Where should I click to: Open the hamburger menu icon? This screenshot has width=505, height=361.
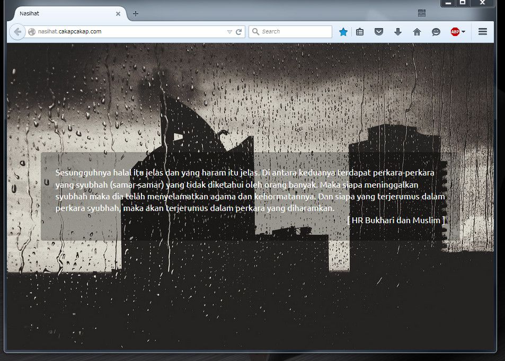[x=483, y=32]
